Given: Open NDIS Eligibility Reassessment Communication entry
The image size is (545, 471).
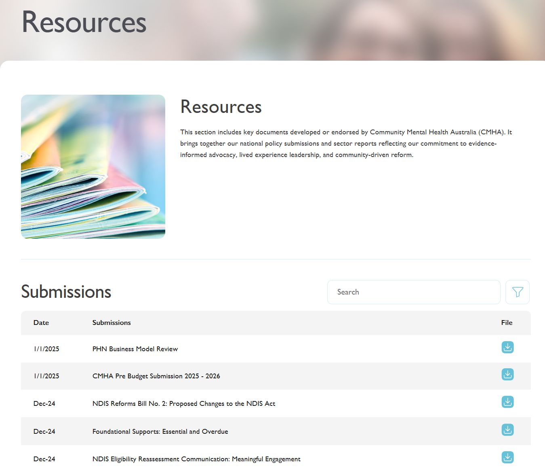Looking at the screenshot, I should click(x=196, y=459).
